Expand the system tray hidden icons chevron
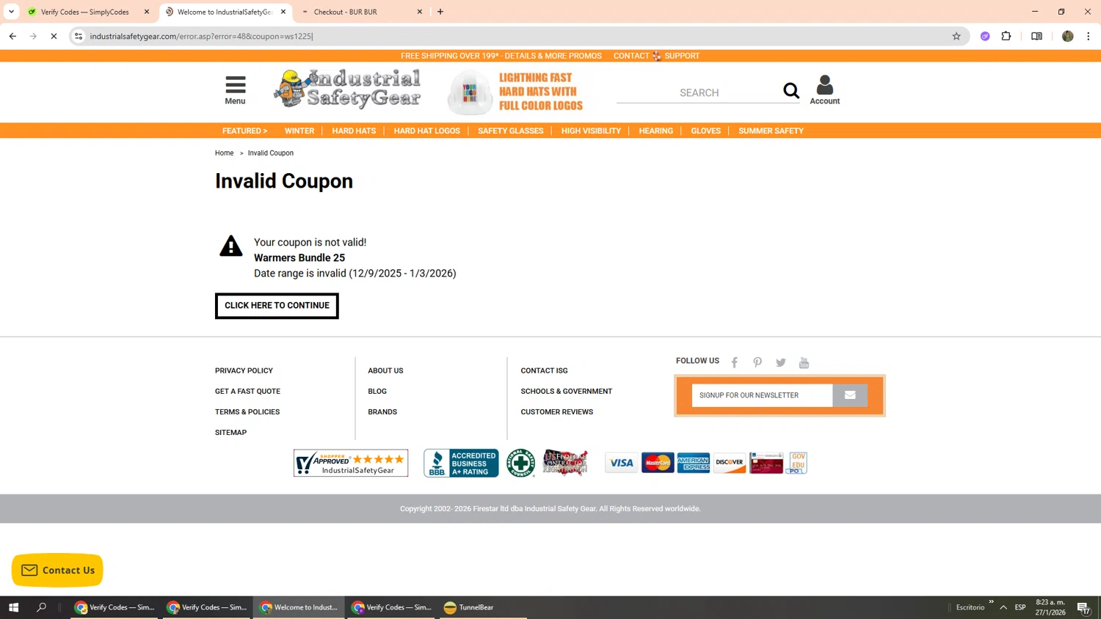Image resolution: width=1101 pixels, height=619 pixels. [1003, 607]
